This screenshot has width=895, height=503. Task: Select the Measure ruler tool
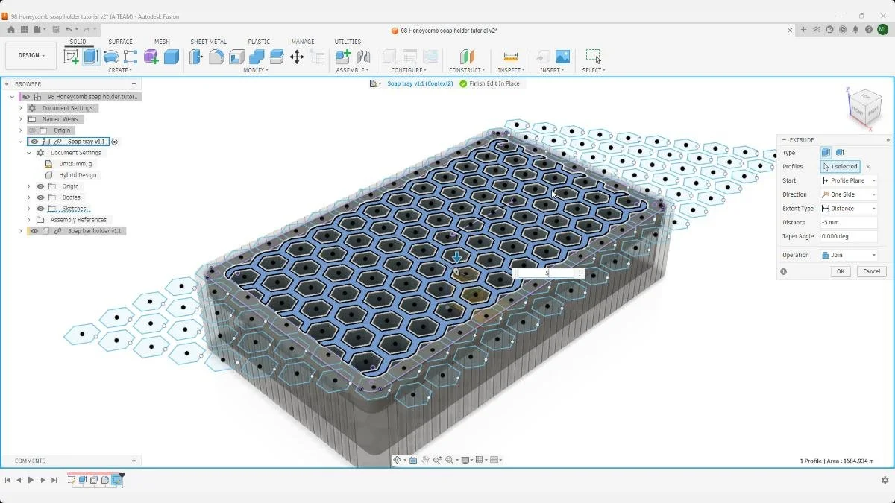pyautogui.click(x=511, y=57)
